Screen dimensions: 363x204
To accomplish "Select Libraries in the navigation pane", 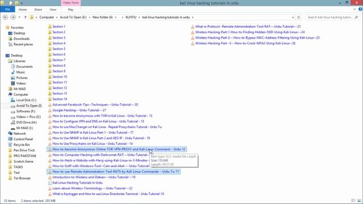I will click(x=19, y=61).
